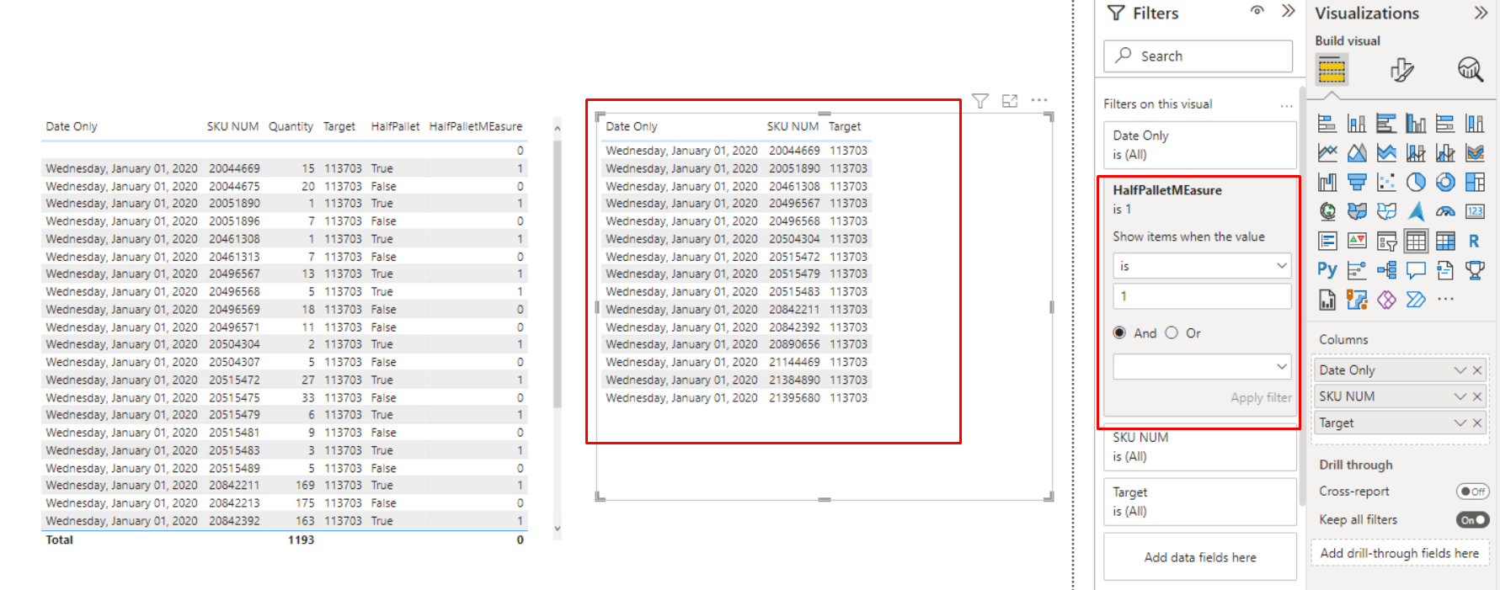Select the Funnel chart visual
This screenshot has width=1500, height=590.
(x=1357, y=182)
